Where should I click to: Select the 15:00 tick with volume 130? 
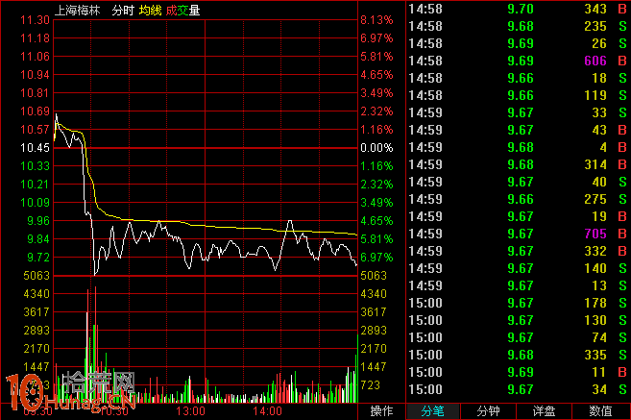pyautogui.click(x=518, y=321)
